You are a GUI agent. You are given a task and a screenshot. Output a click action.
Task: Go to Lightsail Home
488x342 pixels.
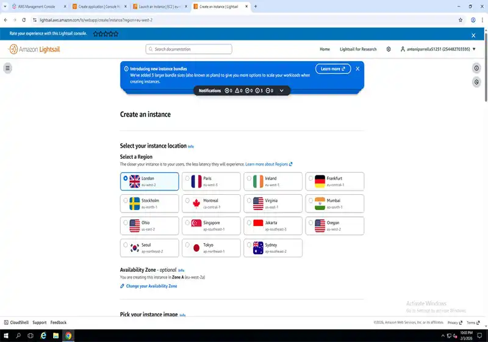(325, 49)
